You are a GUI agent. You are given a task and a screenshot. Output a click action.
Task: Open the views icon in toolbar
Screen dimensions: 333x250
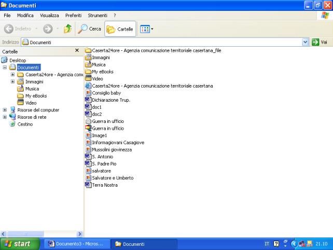(x=145, y=29)
